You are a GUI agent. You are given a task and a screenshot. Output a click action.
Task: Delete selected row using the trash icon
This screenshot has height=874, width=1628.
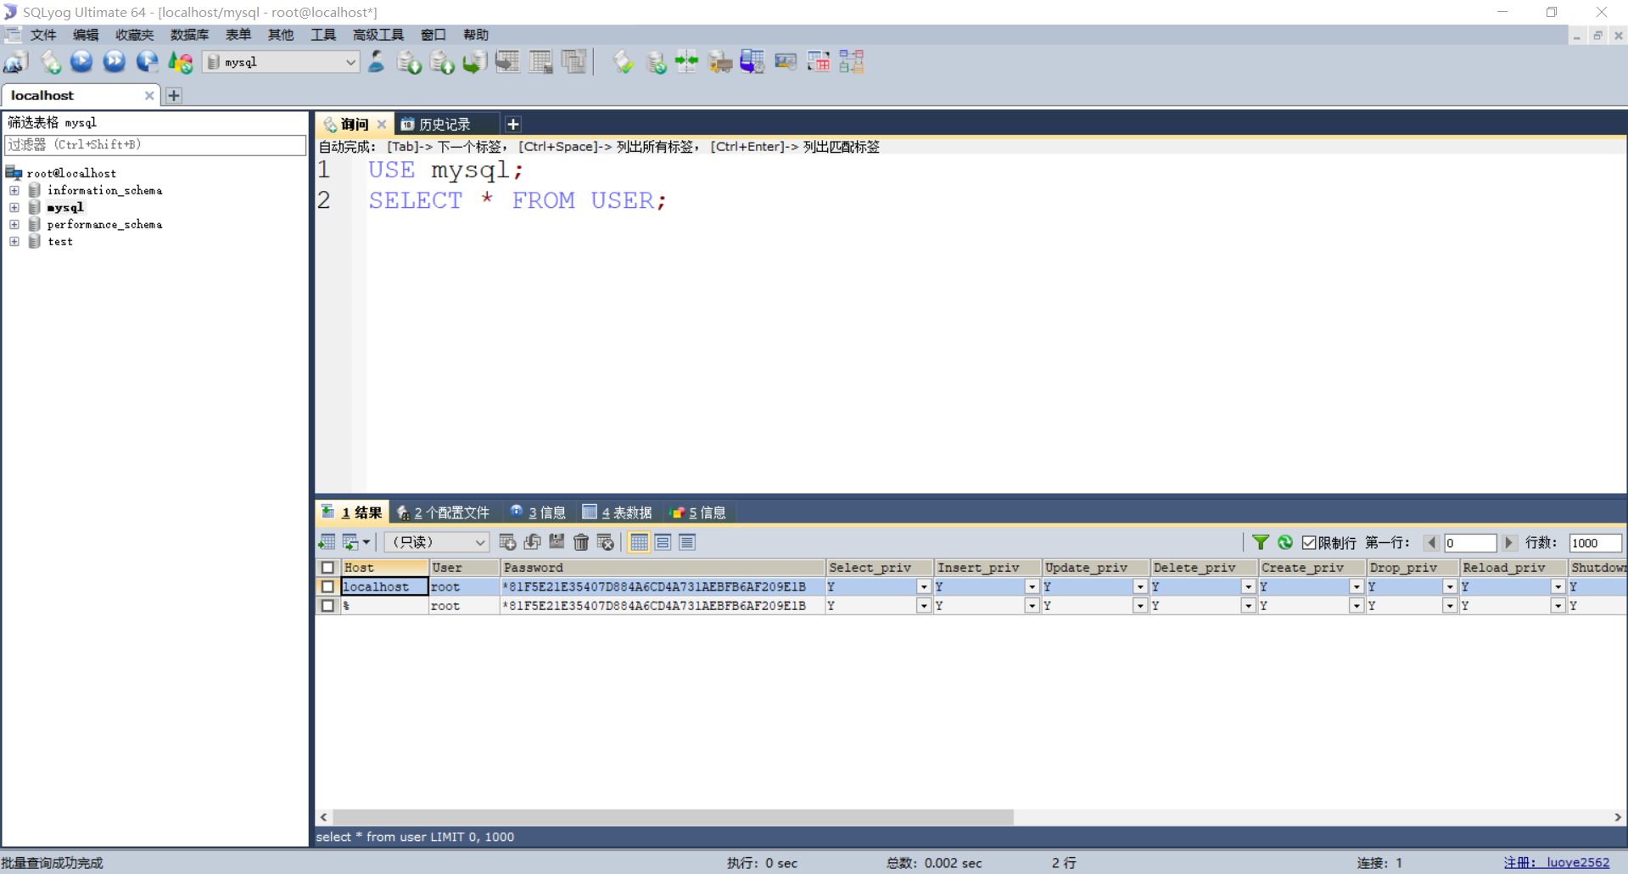pyautogui.click(x=581, y=542)
